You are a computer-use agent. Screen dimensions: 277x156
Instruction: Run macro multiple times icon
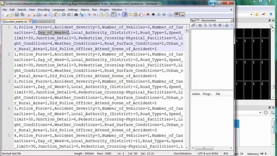coord(164,15)
